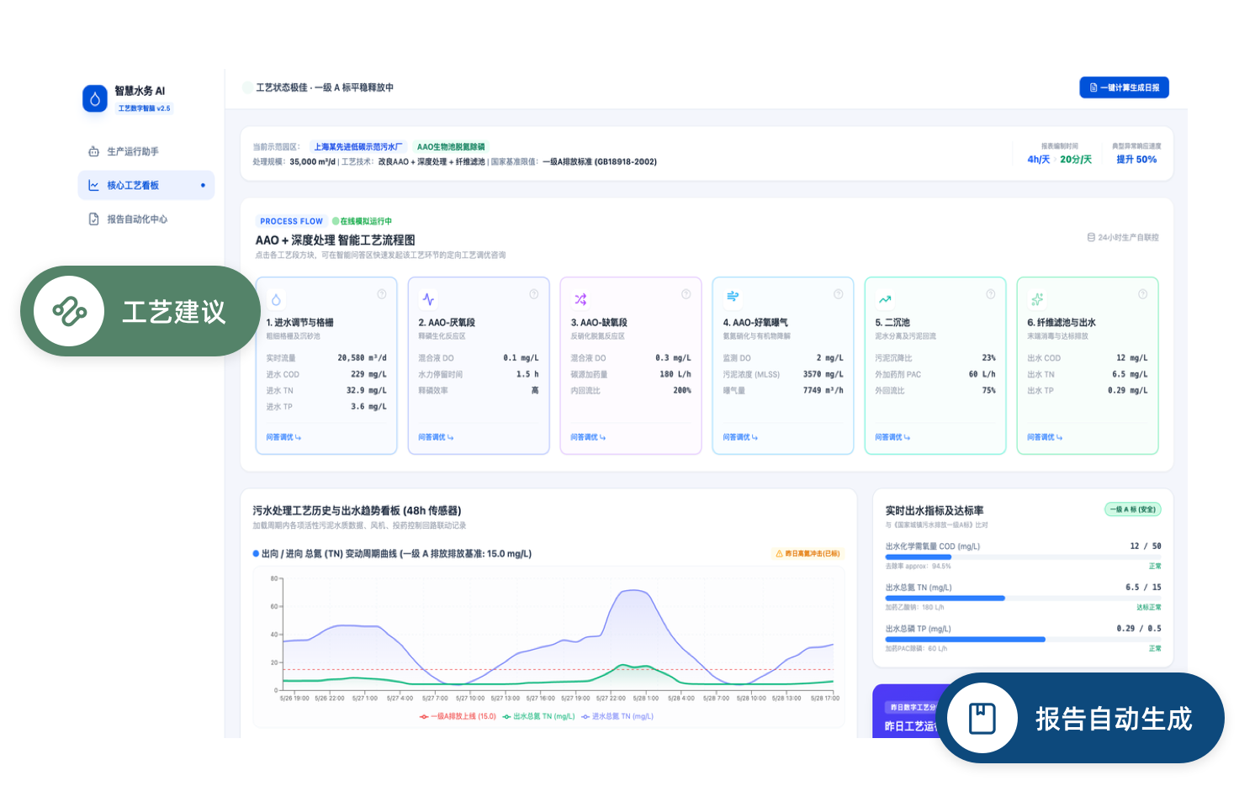Click the 出水总氮 TN progress bar
Image resolution: width=1255 pixels, height=807 pixels.
coord(1023,599)
